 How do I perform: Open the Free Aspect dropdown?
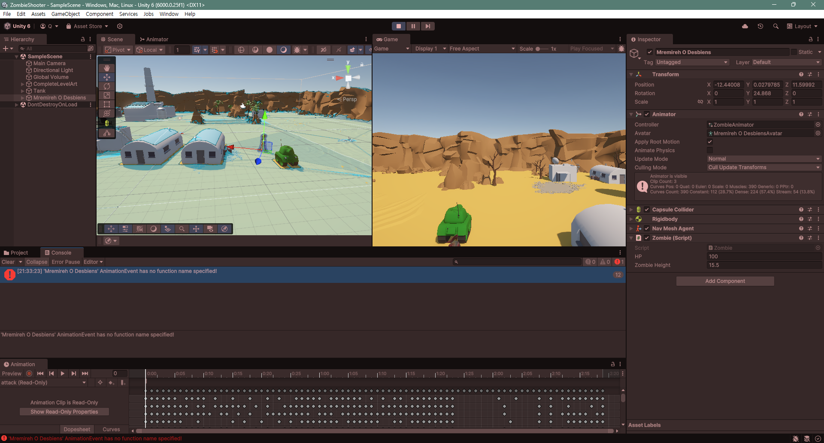(x=482, y=49)
